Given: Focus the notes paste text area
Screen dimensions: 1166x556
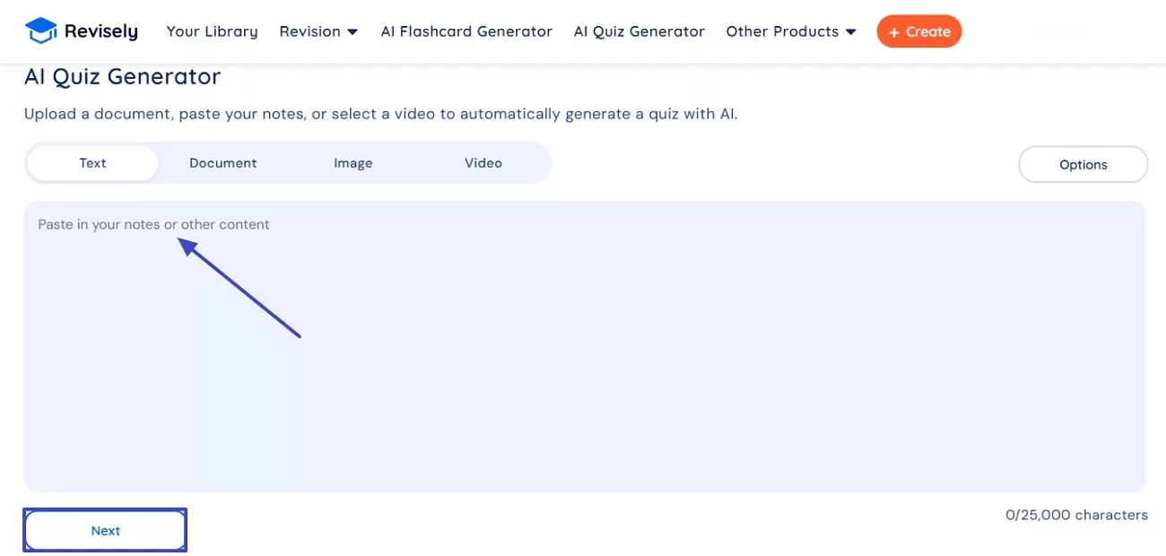Looking at the screenshot, I should click(585, 359).
